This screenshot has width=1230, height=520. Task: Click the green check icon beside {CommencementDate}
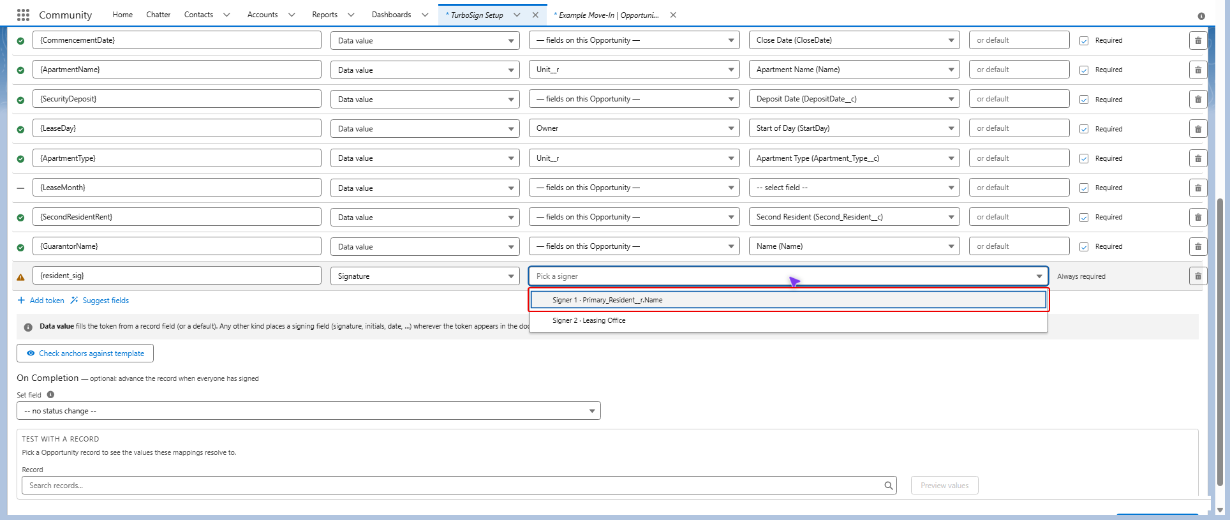pyautogui.click(x=20, y=41)
